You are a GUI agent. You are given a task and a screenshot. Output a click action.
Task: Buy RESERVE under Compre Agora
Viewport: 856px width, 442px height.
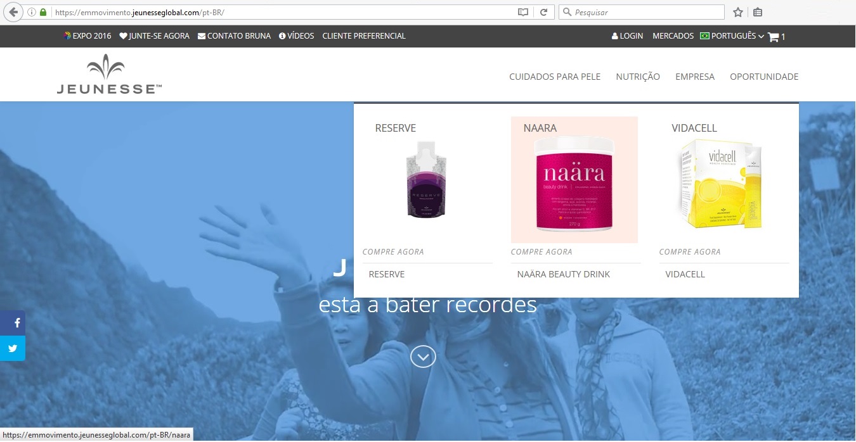point(387,274)
